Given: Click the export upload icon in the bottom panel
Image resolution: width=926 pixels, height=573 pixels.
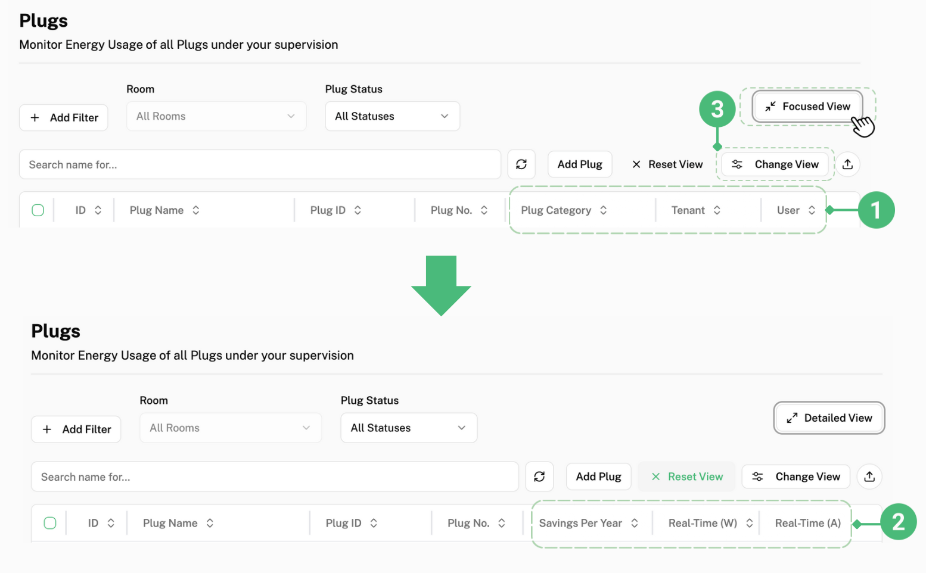Looking at the screenshot, I should tap(869, 477).
